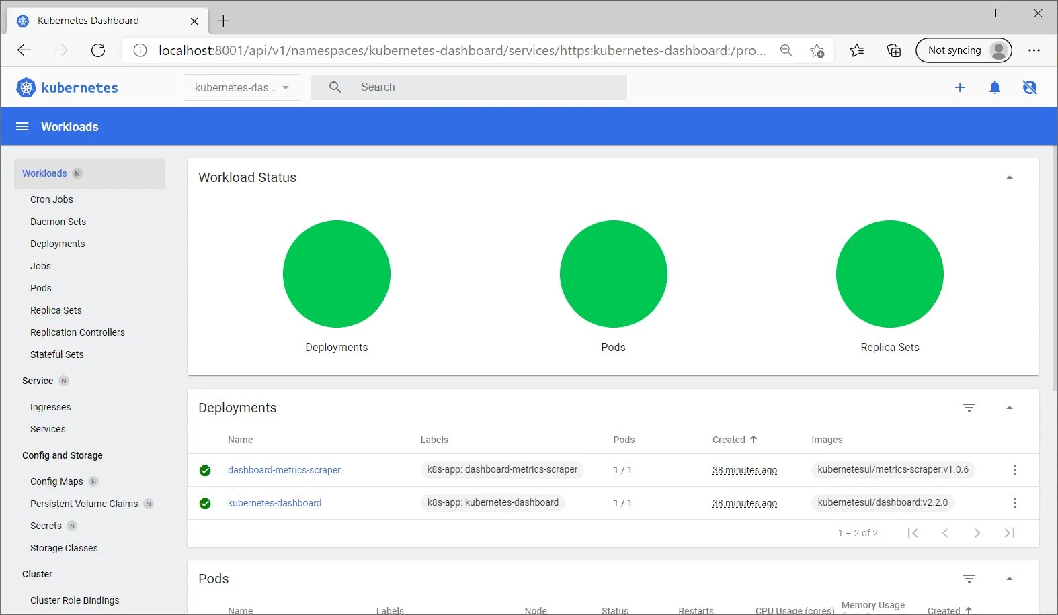
Task: Go to previous page of Deployments
Action: pos(945,533)
